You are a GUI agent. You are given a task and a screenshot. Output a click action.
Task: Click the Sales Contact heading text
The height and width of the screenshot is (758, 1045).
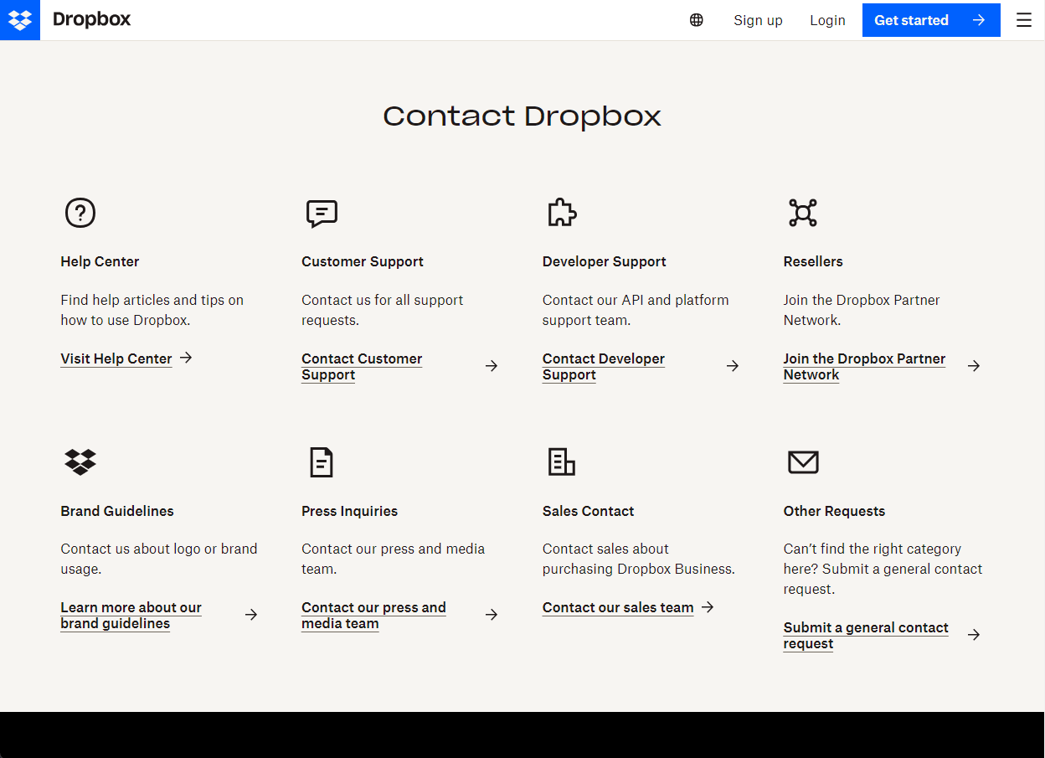pos(589,511)
